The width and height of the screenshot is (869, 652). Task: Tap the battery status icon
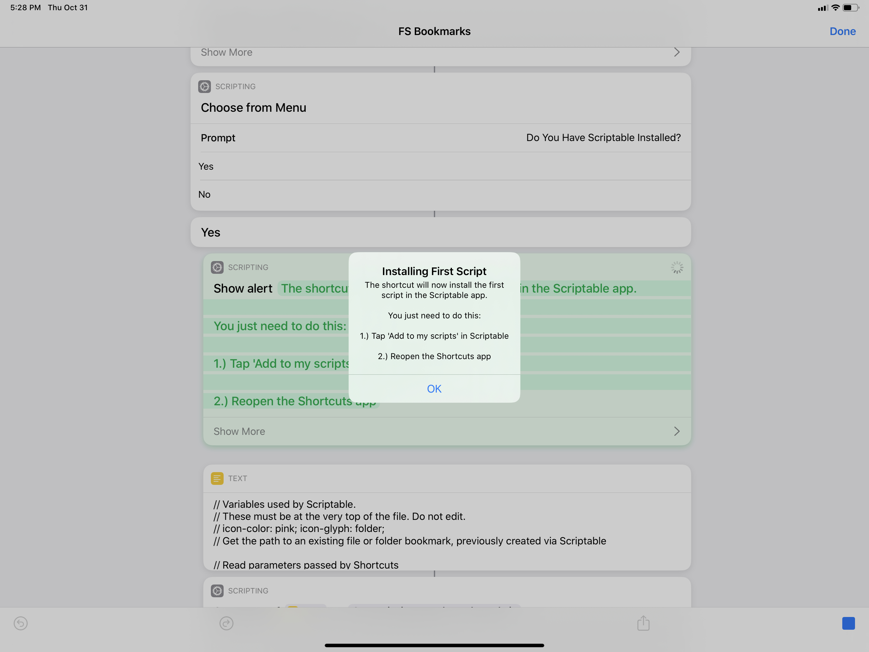point(850,8)
